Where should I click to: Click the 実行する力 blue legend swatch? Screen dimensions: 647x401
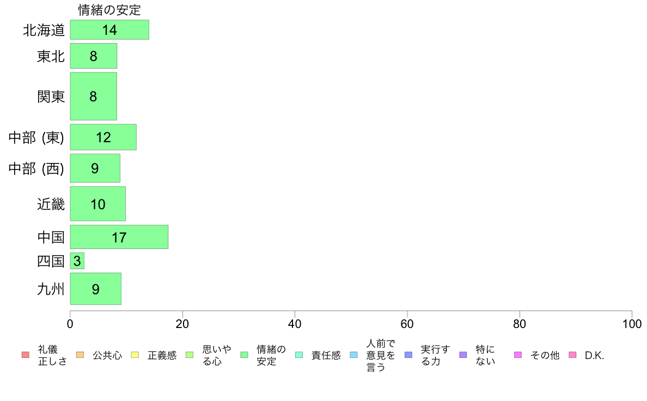pos(408,355)
